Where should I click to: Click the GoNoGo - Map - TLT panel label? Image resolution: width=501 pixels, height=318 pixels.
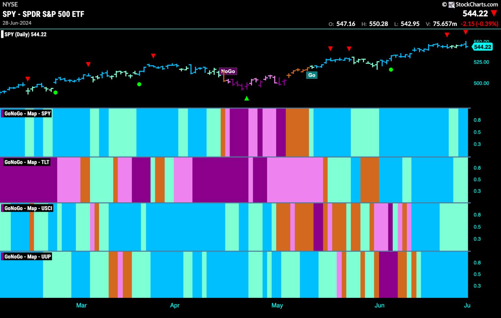pyautogui.click(x=27, y=162)
